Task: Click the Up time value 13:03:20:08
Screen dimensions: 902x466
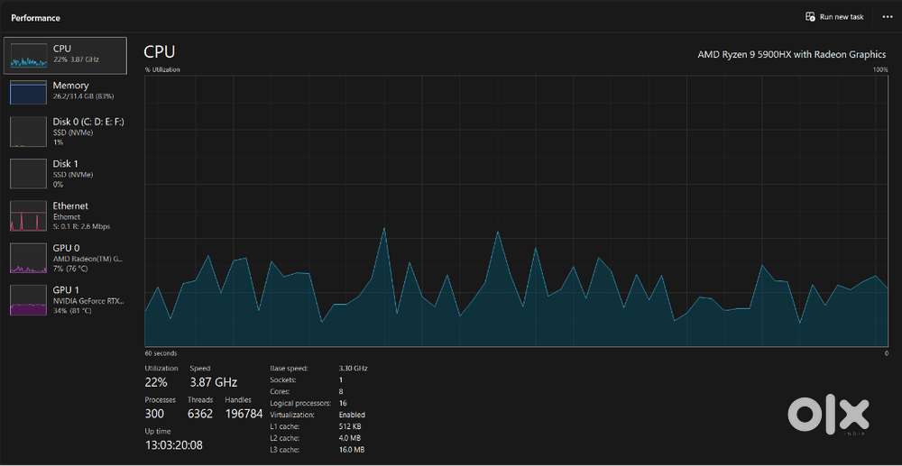Action: [x=173, y=444]
